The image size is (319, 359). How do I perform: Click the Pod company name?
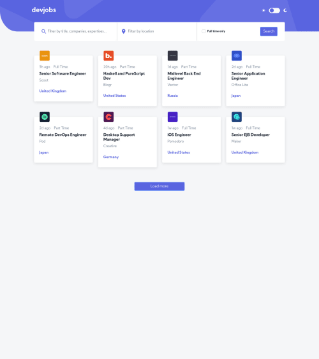click(42, 142)
